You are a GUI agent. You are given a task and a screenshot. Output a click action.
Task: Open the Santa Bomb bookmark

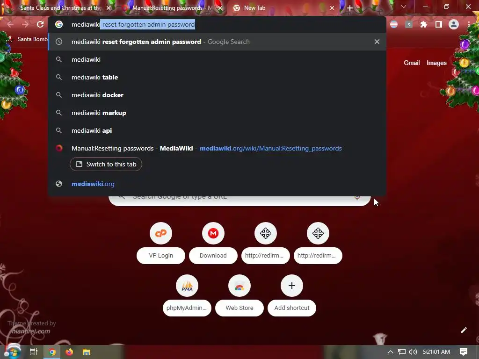28,39
